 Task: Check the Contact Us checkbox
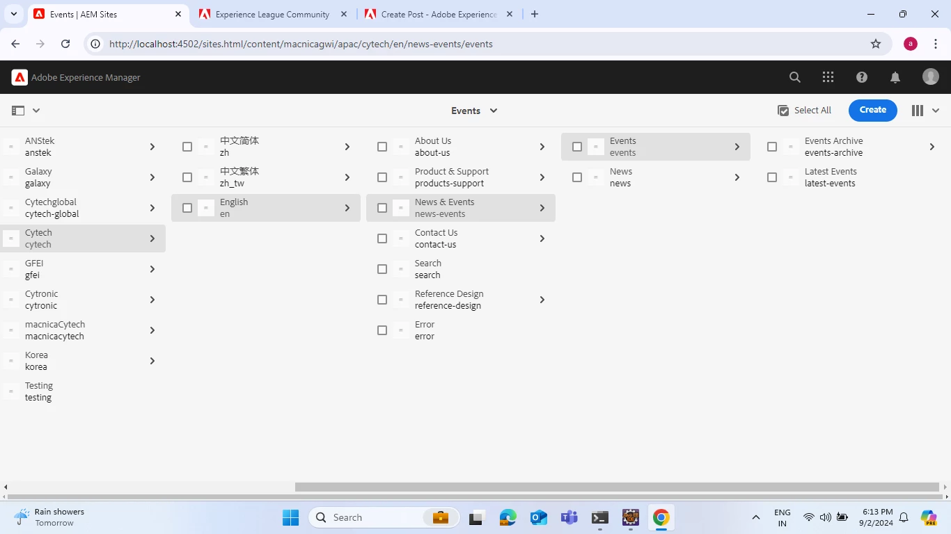[382, 238]
